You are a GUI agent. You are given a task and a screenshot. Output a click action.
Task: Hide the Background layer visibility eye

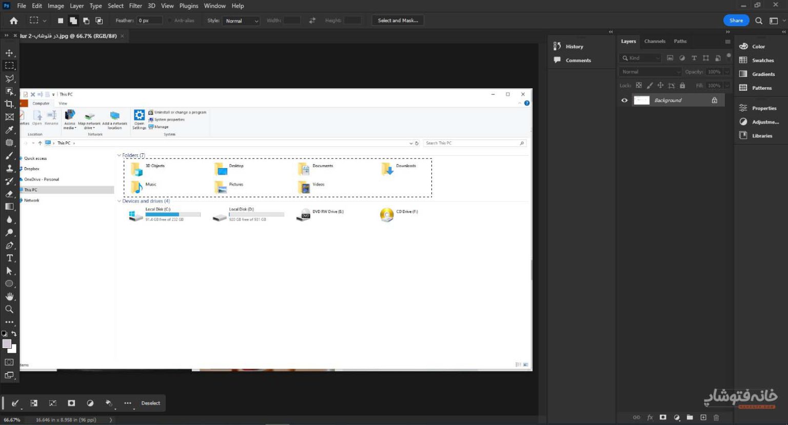tap(624, 100)
